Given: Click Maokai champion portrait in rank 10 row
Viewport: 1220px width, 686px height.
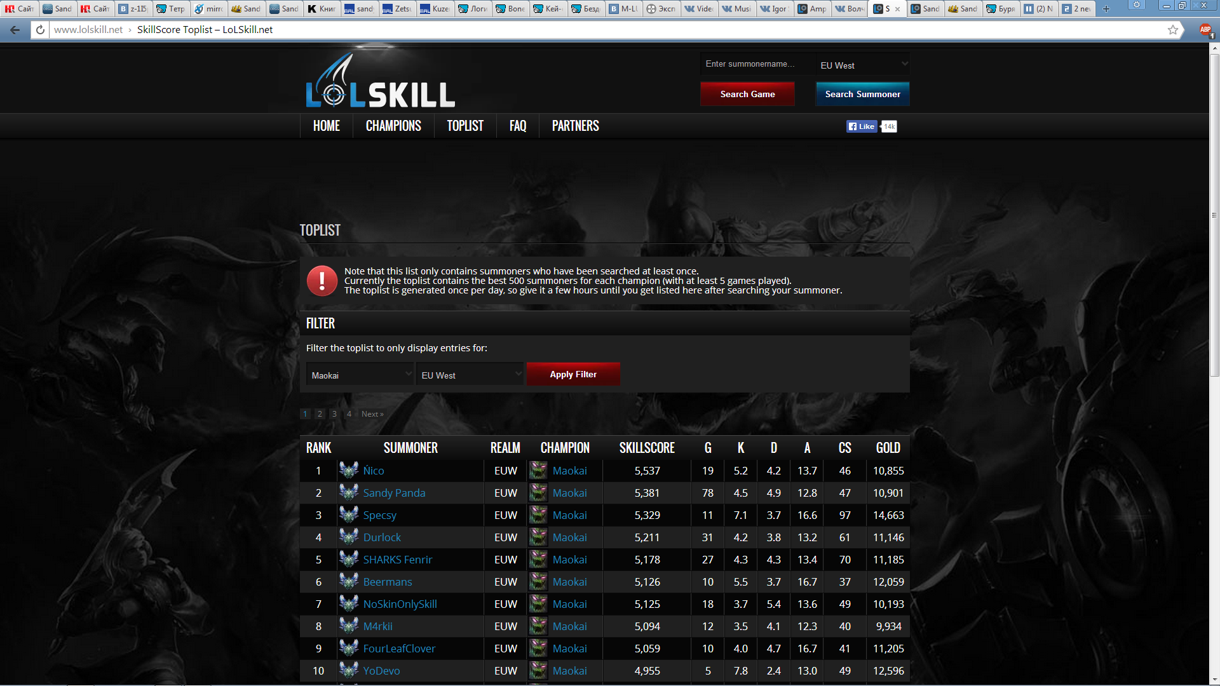Looking at the screenshot, I should point(538,671).
